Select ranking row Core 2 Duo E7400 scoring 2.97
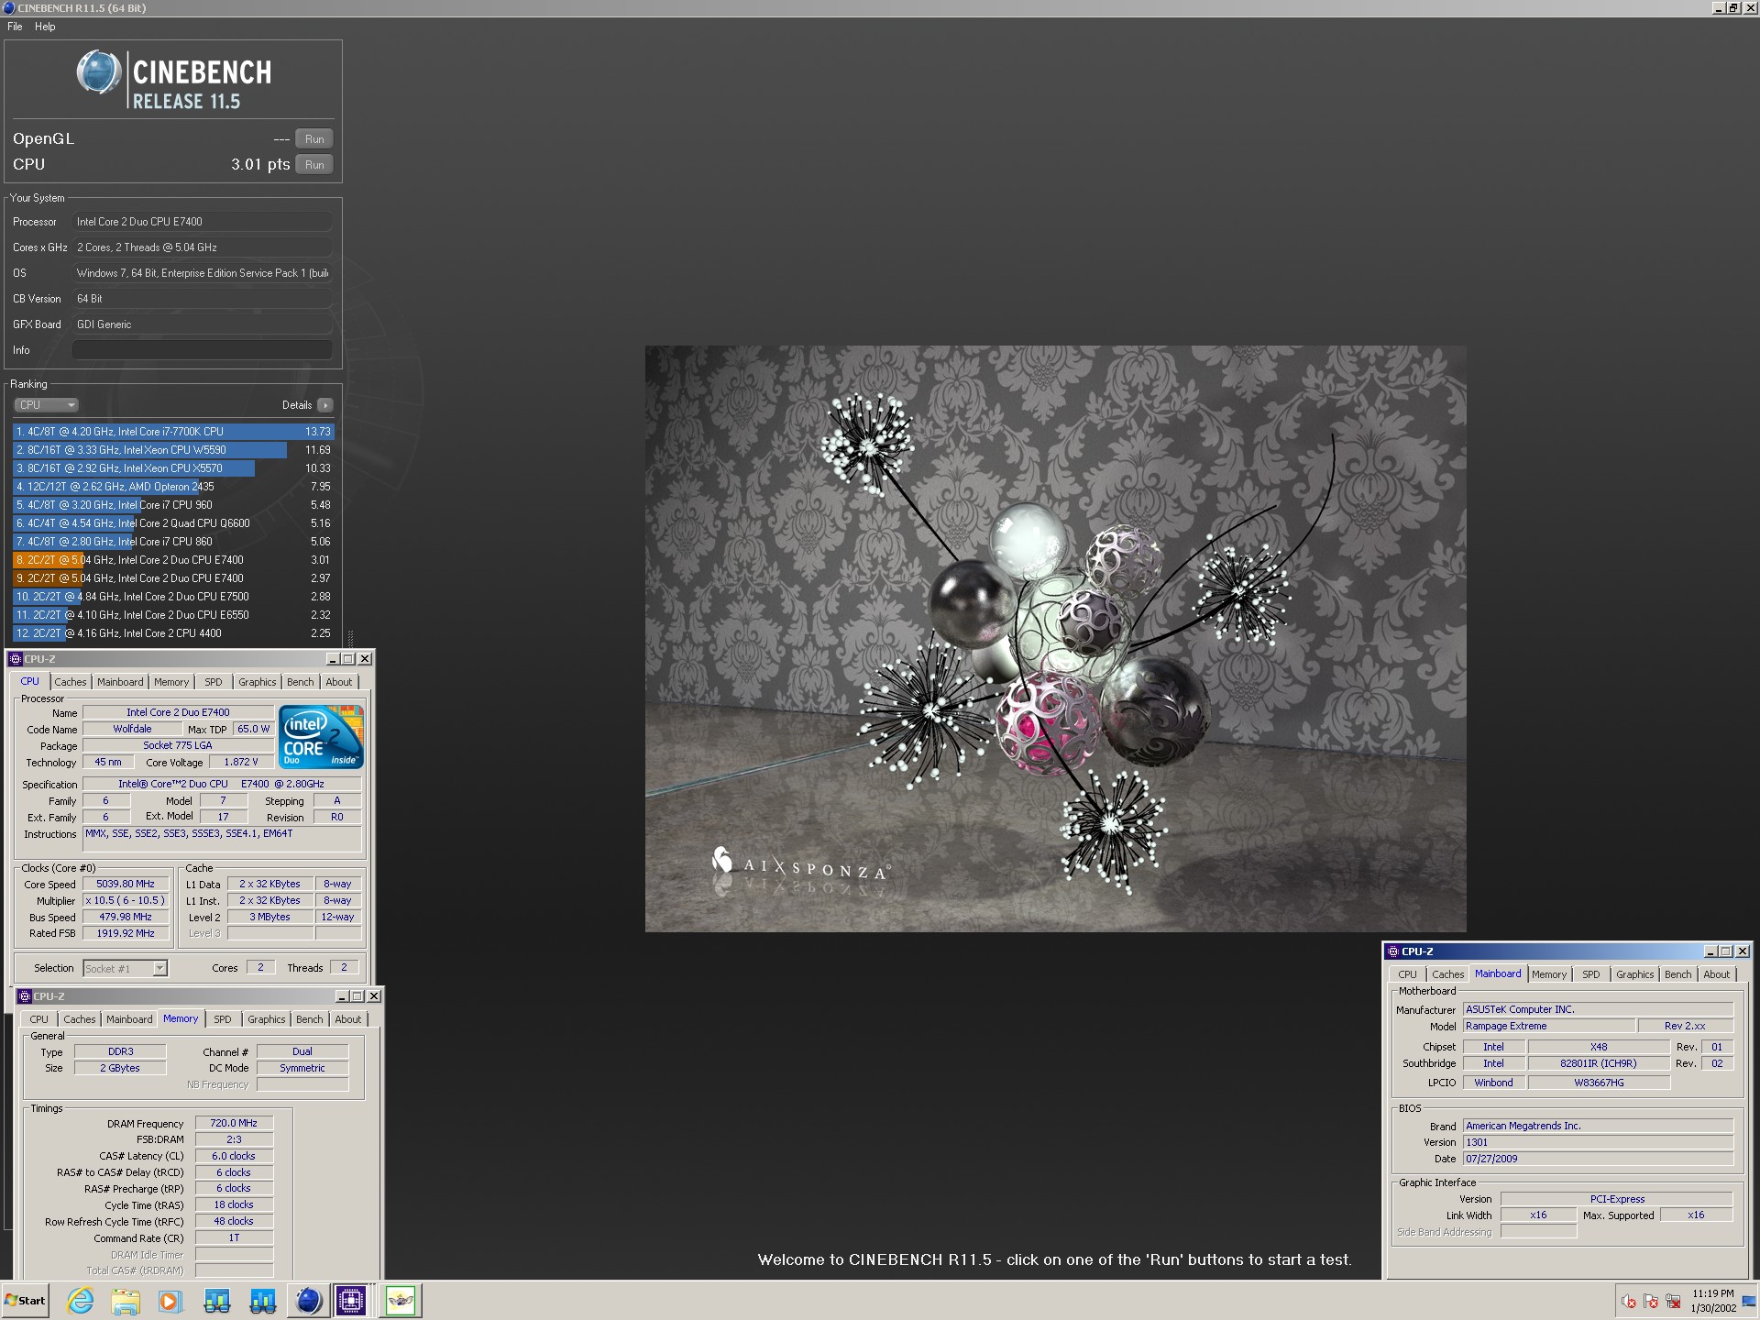The height and width of the screenshot is (1320, 1760). [x=173, y=578]
